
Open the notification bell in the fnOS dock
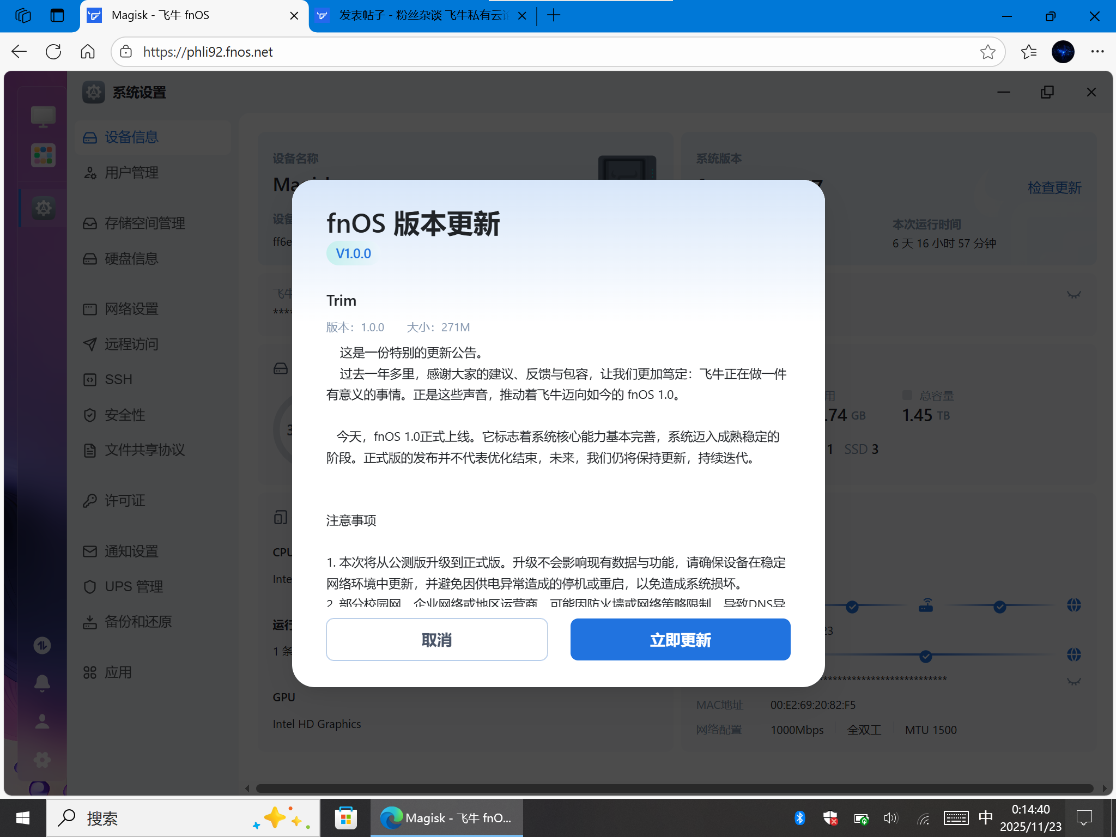[43, 683]
